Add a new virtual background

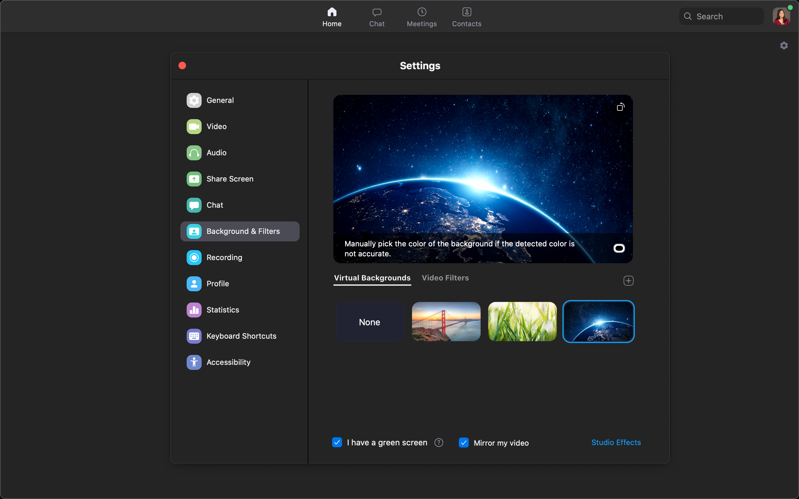pos(628,281)
